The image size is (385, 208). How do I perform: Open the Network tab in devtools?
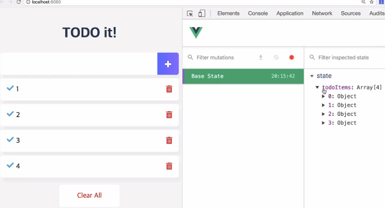tap(322, 13)
